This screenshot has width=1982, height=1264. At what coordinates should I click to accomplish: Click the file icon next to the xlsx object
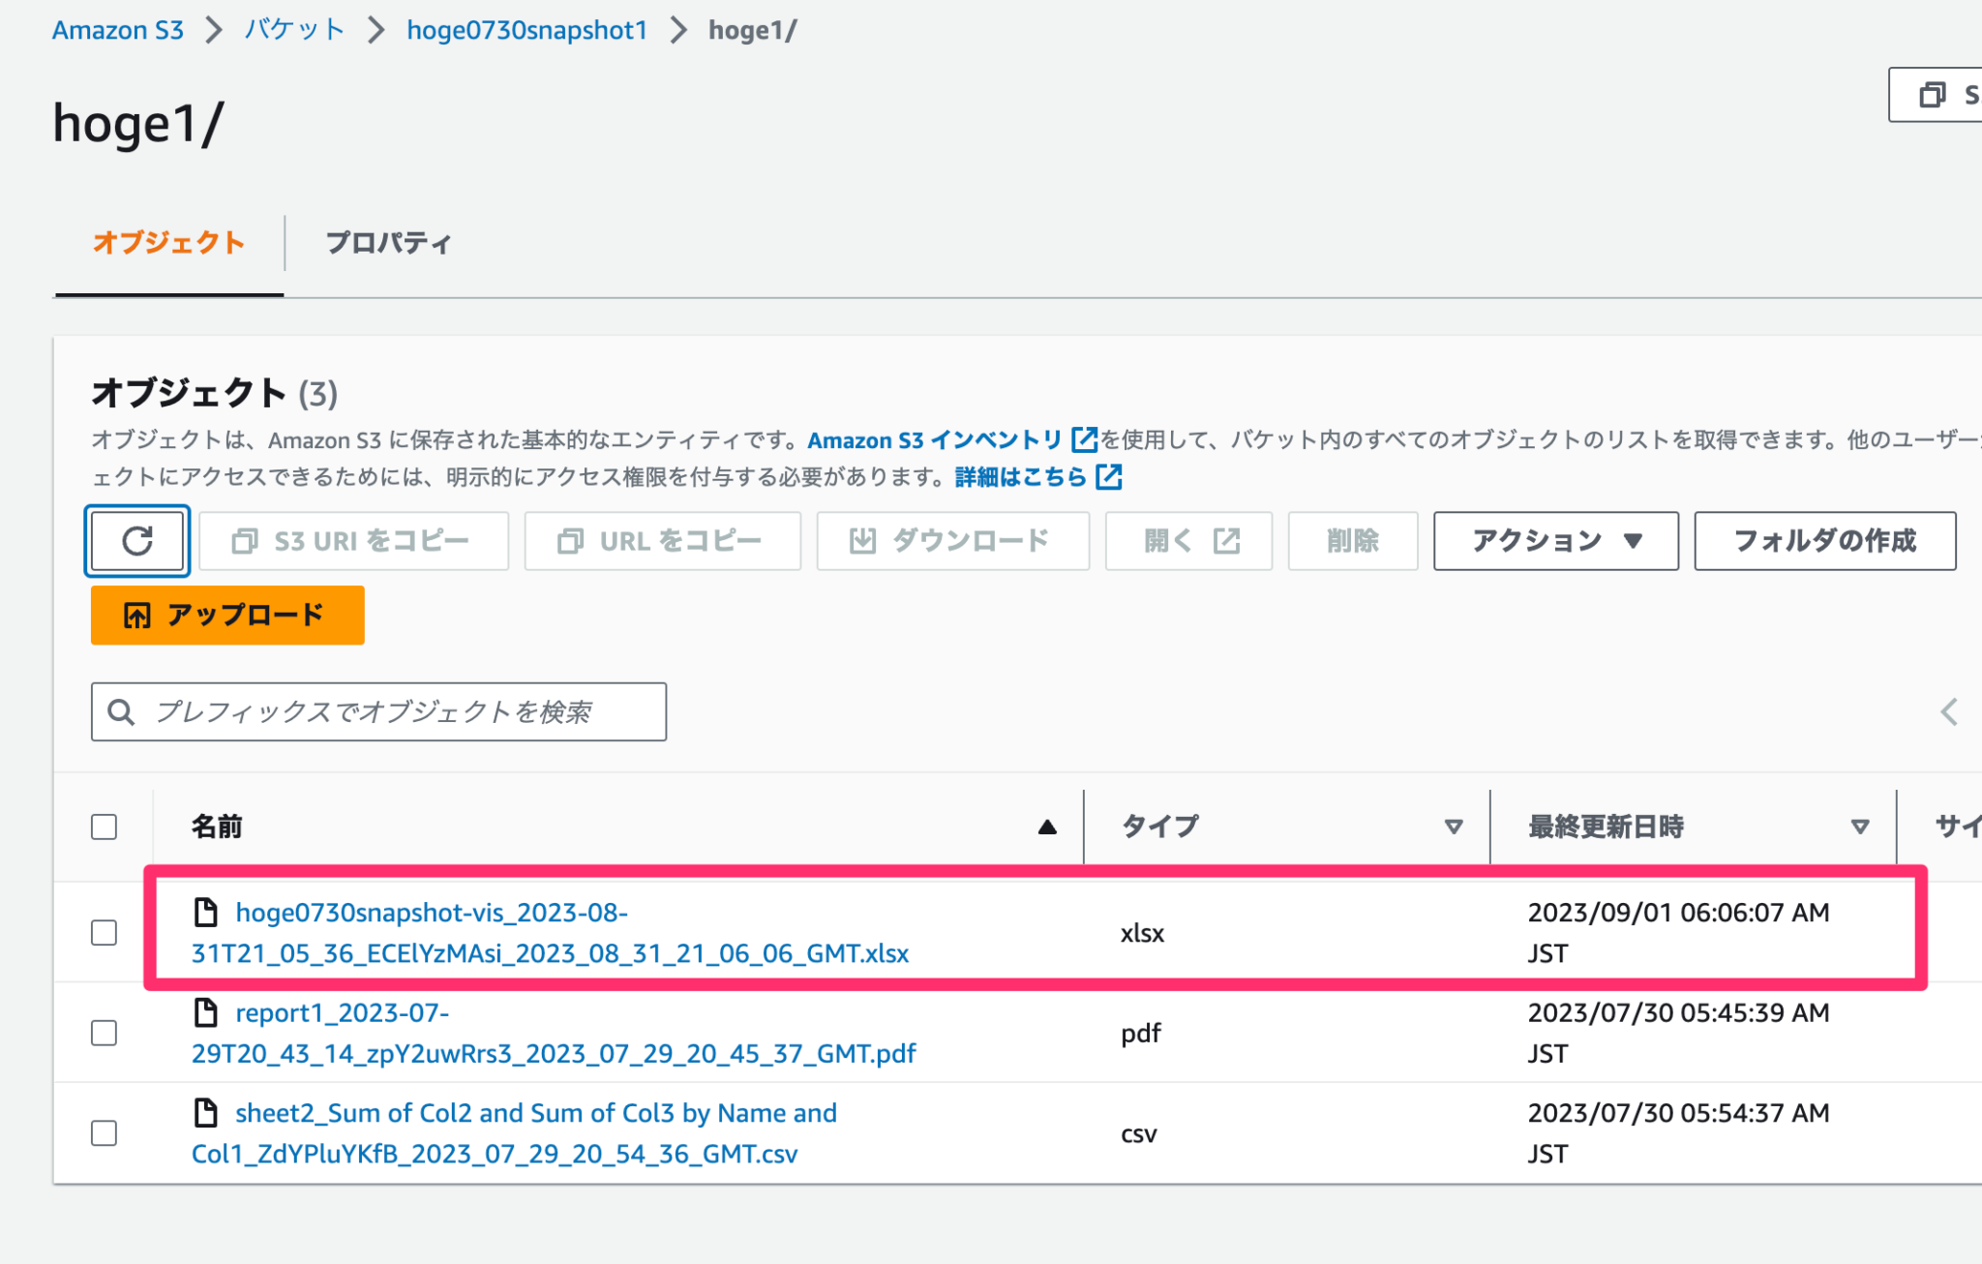point(206,911)
